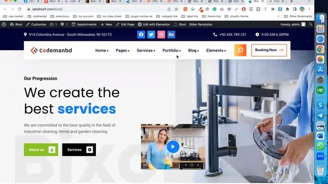This screenshot has width=328, height=184.
Task: Open Skype from the Dock
Action: (320, 105)
